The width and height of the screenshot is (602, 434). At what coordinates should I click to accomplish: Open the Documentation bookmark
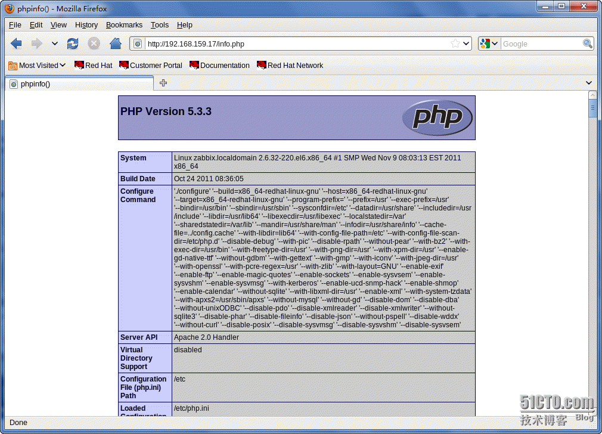pyautogui.click(x=219, y=66)
